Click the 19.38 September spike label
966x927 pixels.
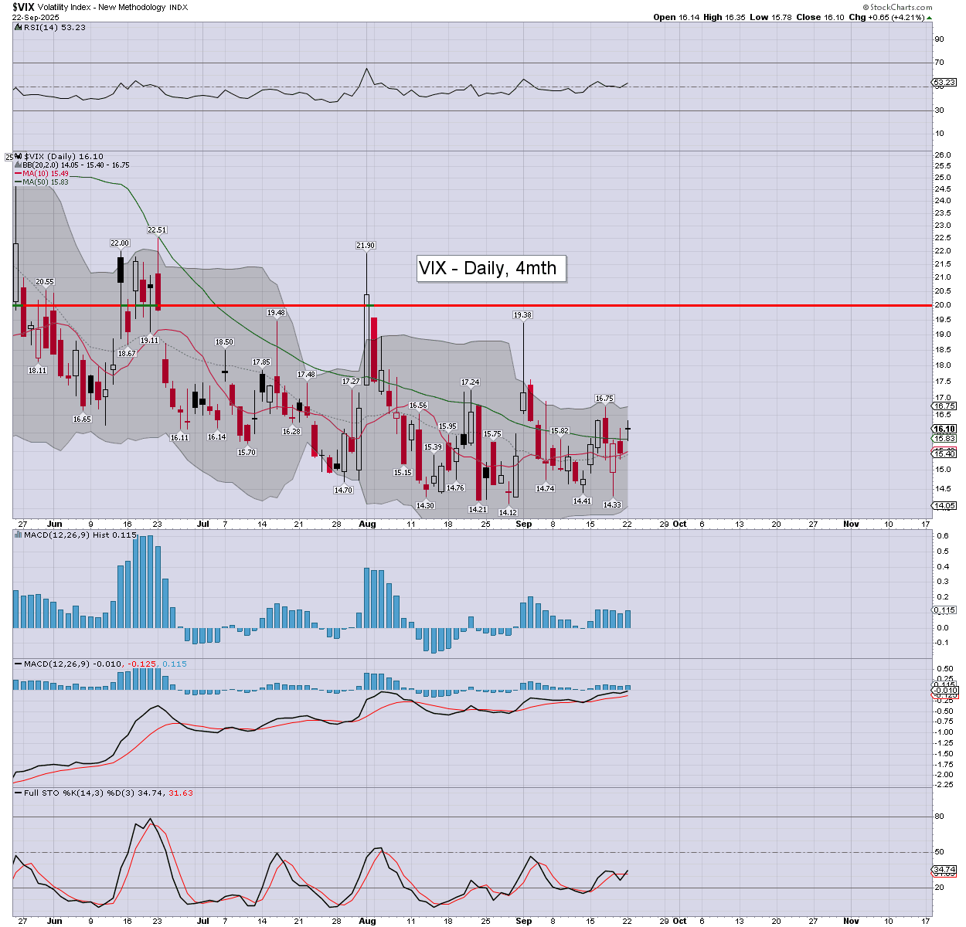point(522,315)
